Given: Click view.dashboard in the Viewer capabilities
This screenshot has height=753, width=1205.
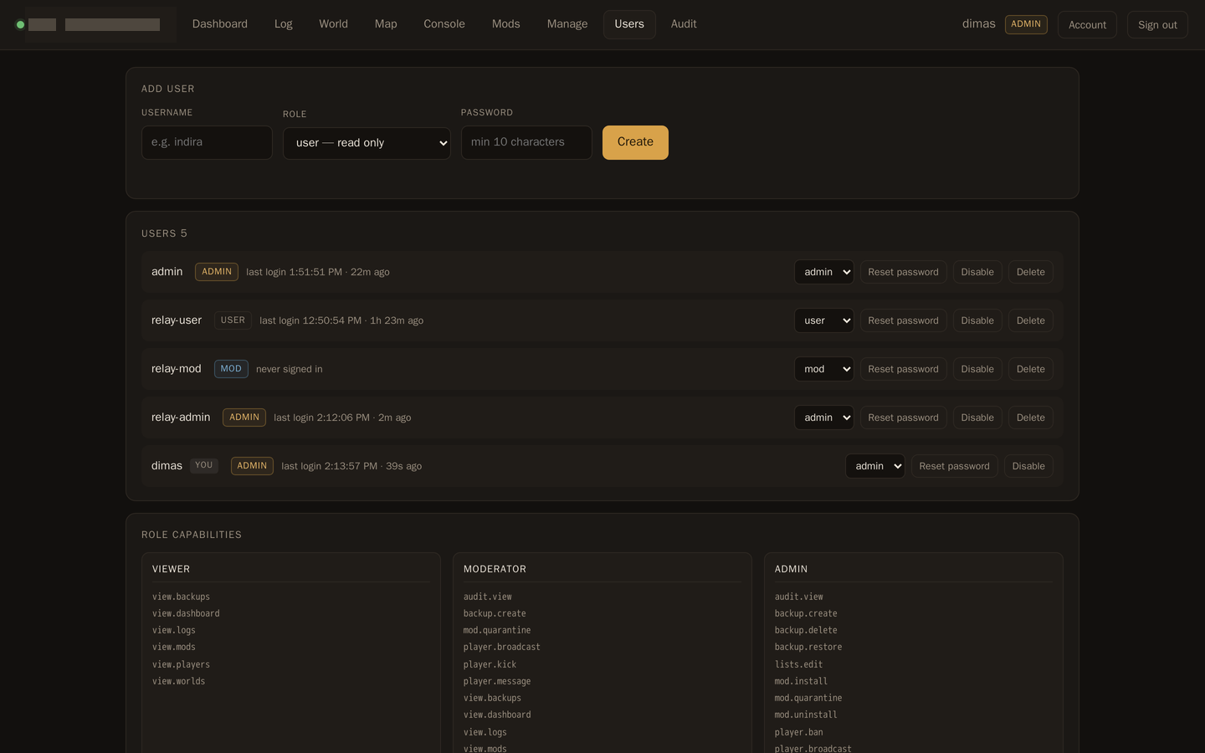Looking at the screenshot, I should tap(186, 613).
